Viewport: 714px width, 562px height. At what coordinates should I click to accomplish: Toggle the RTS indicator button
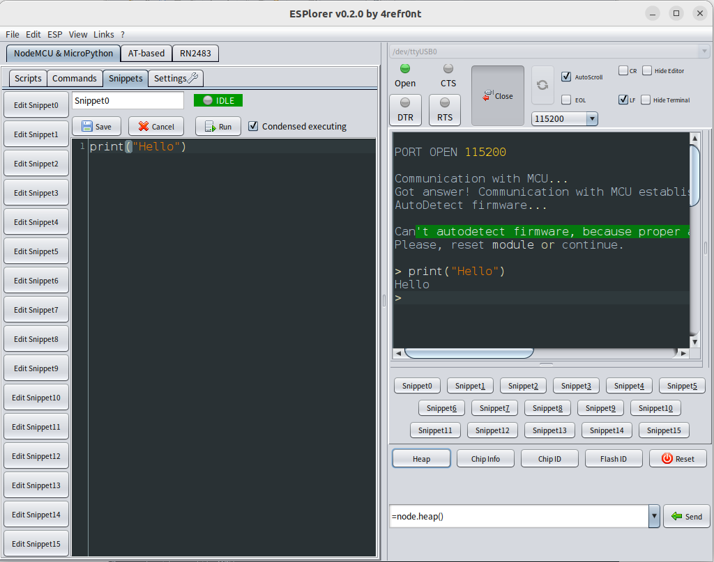[x=444, y=110]
